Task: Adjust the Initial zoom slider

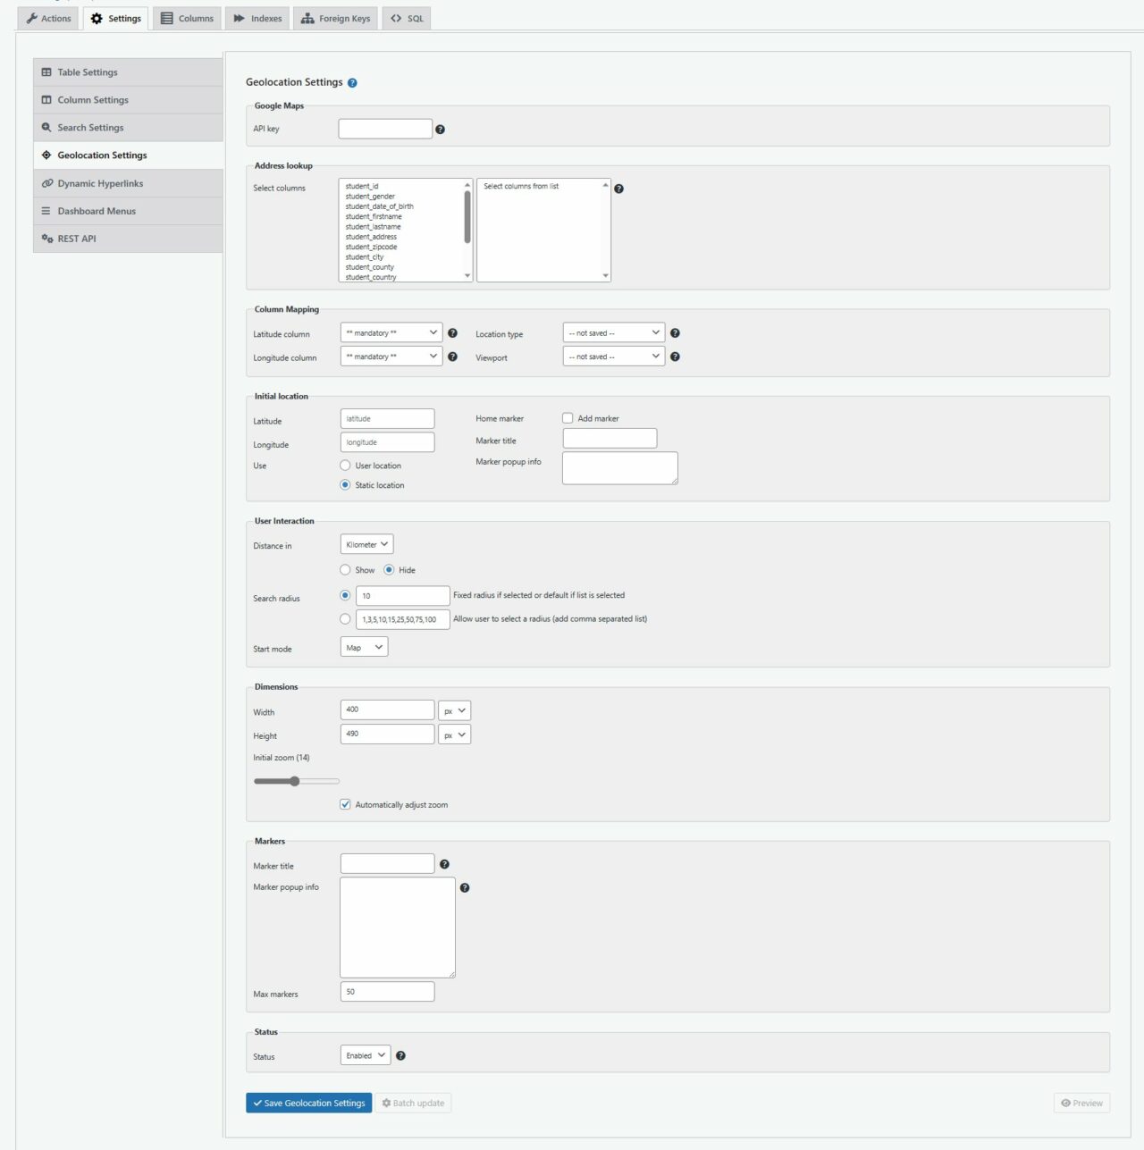Action: pyautogui.click(x=296, y=781)
